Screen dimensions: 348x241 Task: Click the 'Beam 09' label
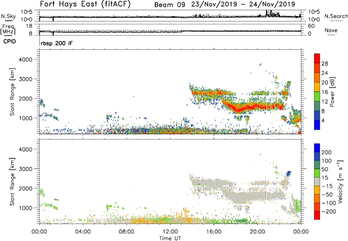pyautogui.click(x=170, y=5)
